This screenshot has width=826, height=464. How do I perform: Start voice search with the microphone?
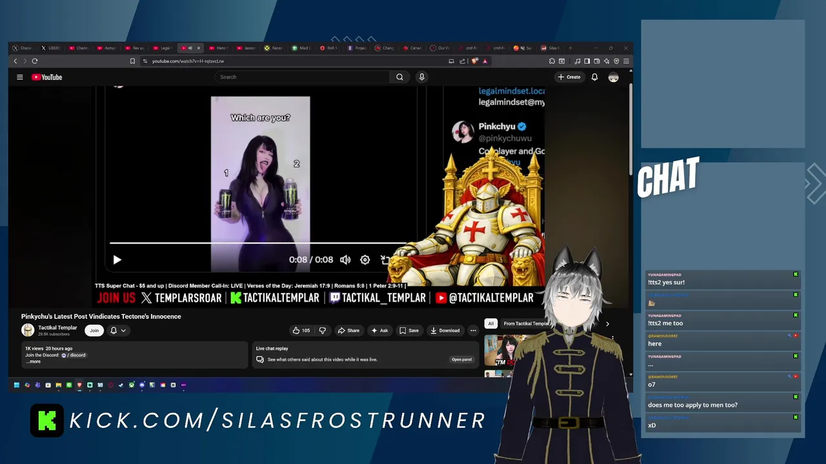[x=421, y=77]
